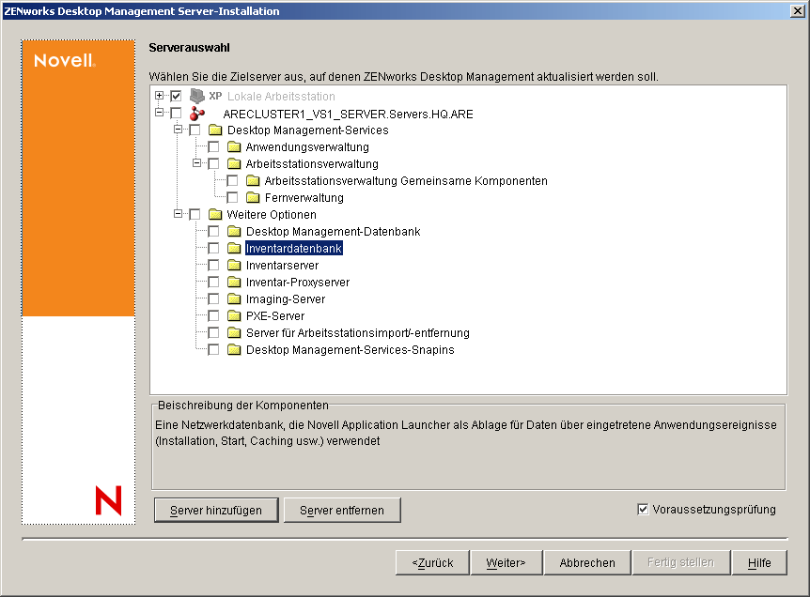Viewport: 810px width, 597px height.
Task: Select the ARECLUSTER1_VS1_SERVER.Servers.HQ.ARE row
Action: 348,114
